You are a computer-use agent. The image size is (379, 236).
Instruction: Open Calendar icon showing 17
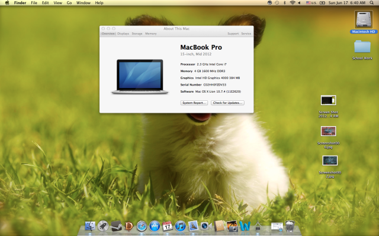tap(167, 226)
